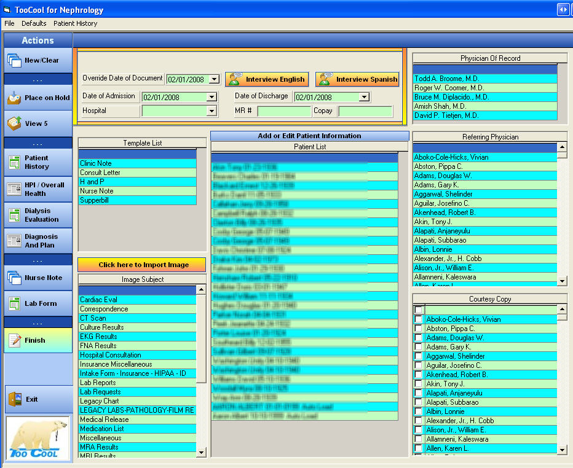Open Date of Admission dropdown arrow
This screenshot has height=468, width=573.
tap(211, 97)
